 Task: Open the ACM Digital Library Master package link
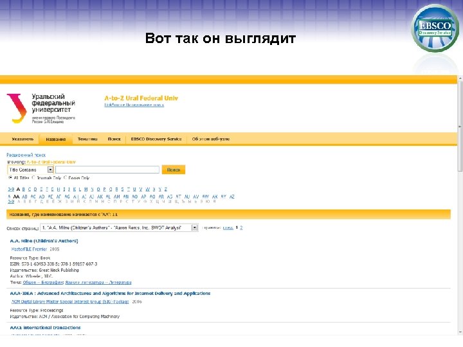coord(70,302)
